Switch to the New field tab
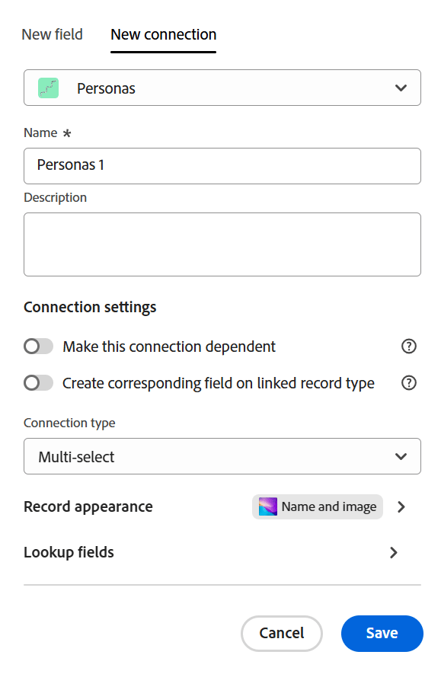 (52, 34)
